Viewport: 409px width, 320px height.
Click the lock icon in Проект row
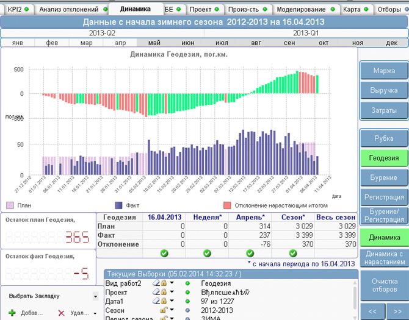pos(163,292)
